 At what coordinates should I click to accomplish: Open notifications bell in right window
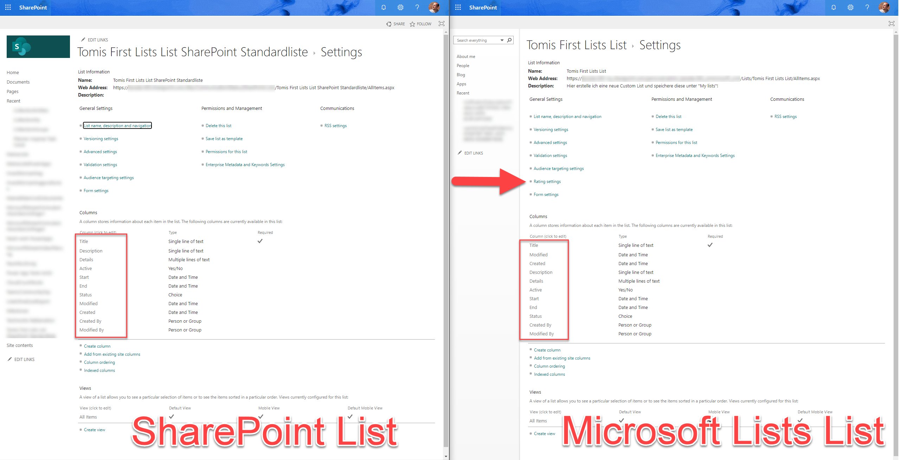point(834,7)
